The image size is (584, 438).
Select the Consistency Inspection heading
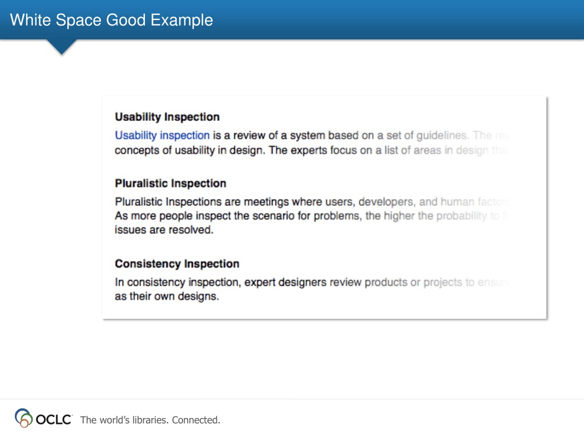177,263
